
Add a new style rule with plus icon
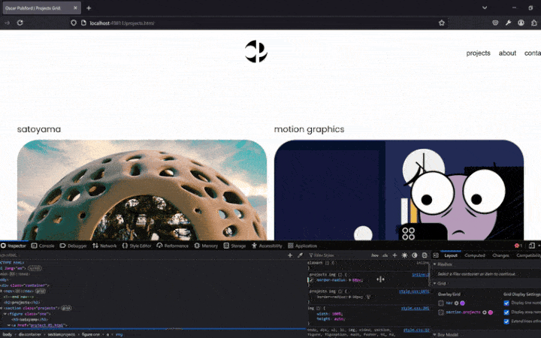click(394, 255)
